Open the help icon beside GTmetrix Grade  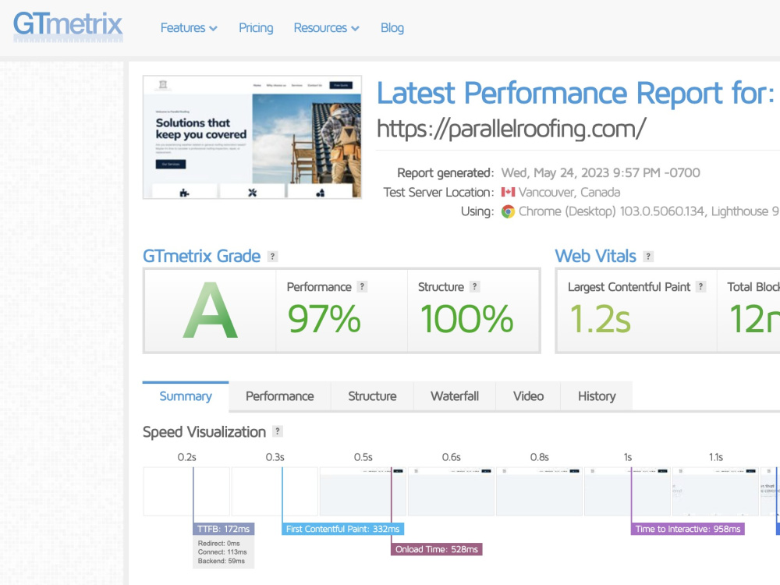[x=272, y=257]
